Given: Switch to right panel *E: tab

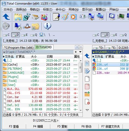Looking at the screenshot, I should tap(111, 48).
